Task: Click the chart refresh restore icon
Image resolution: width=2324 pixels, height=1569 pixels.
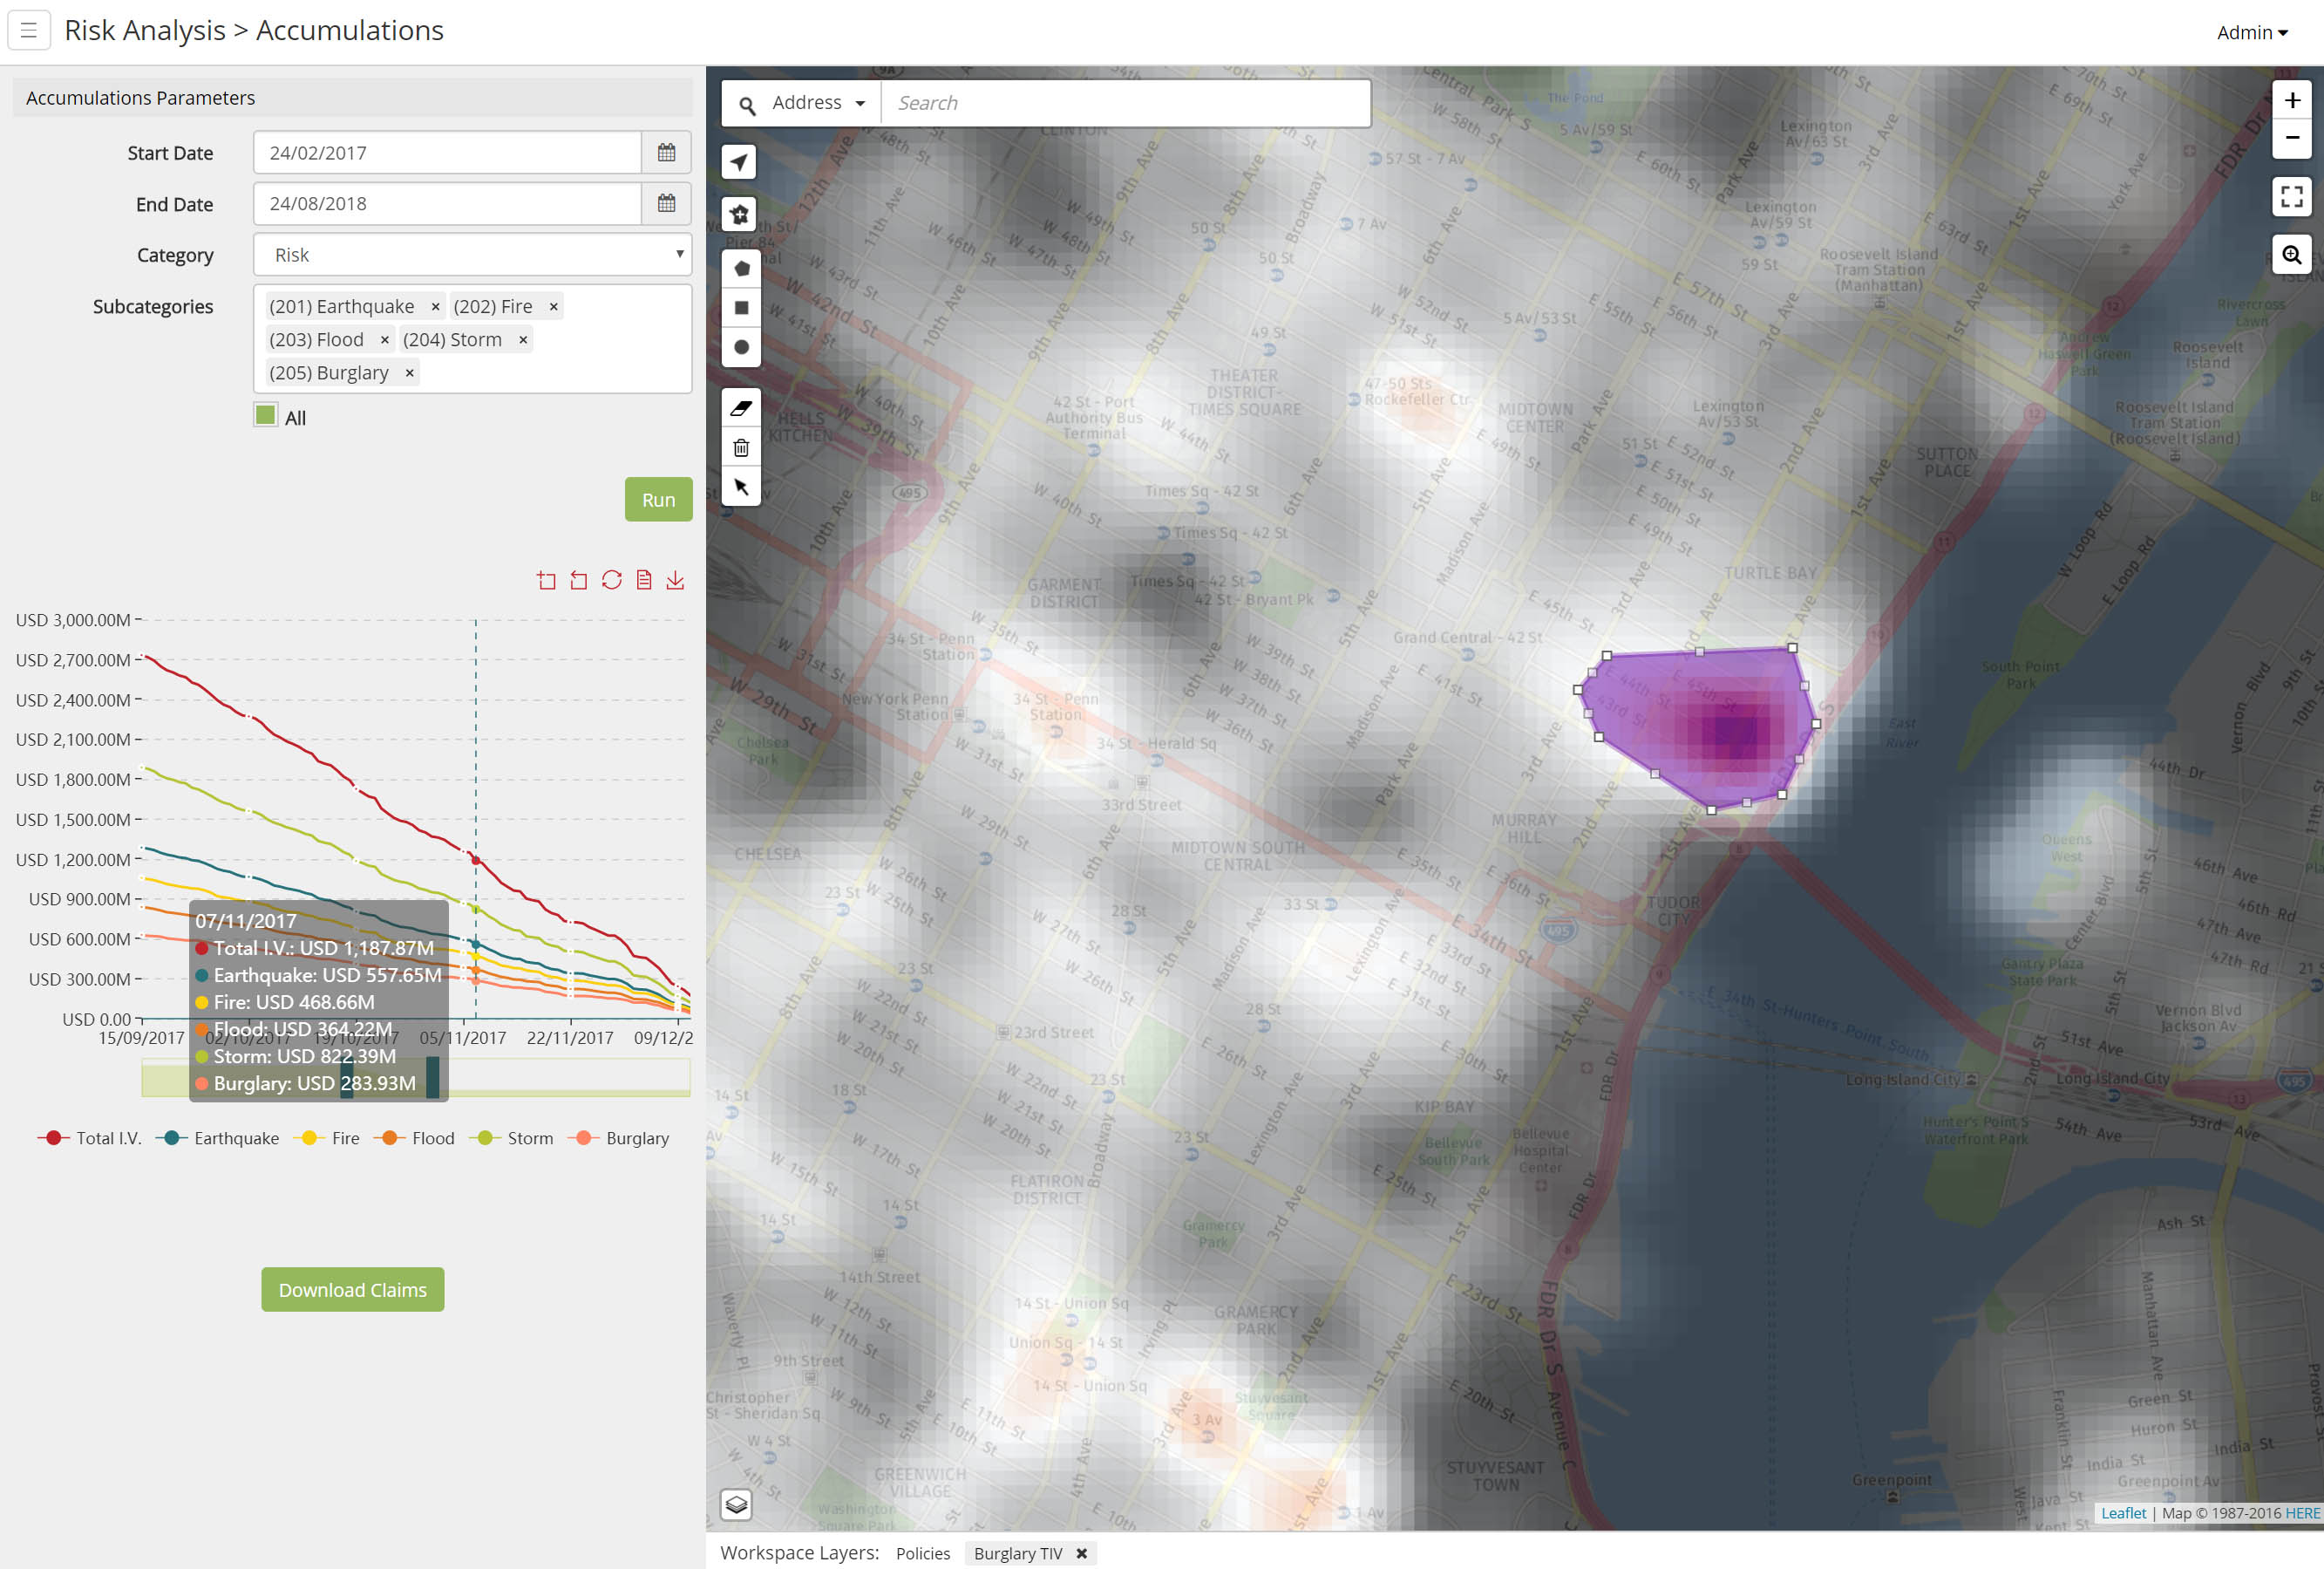Action: (x=612, y=580)
